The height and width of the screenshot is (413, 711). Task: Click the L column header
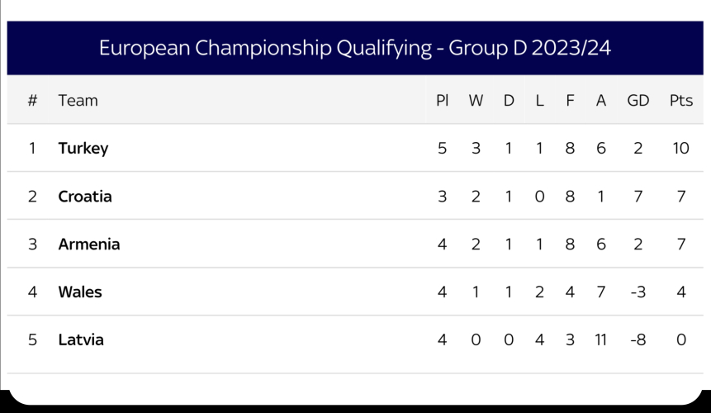click(539, 101)
